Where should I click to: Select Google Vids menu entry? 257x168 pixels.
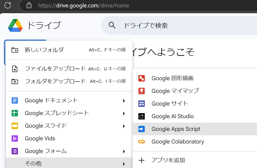pos(69,138)
